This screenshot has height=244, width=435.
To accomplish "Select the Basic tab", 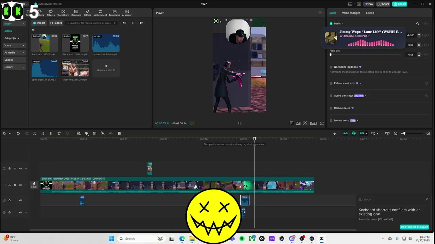I will click(x=333, y=13).
